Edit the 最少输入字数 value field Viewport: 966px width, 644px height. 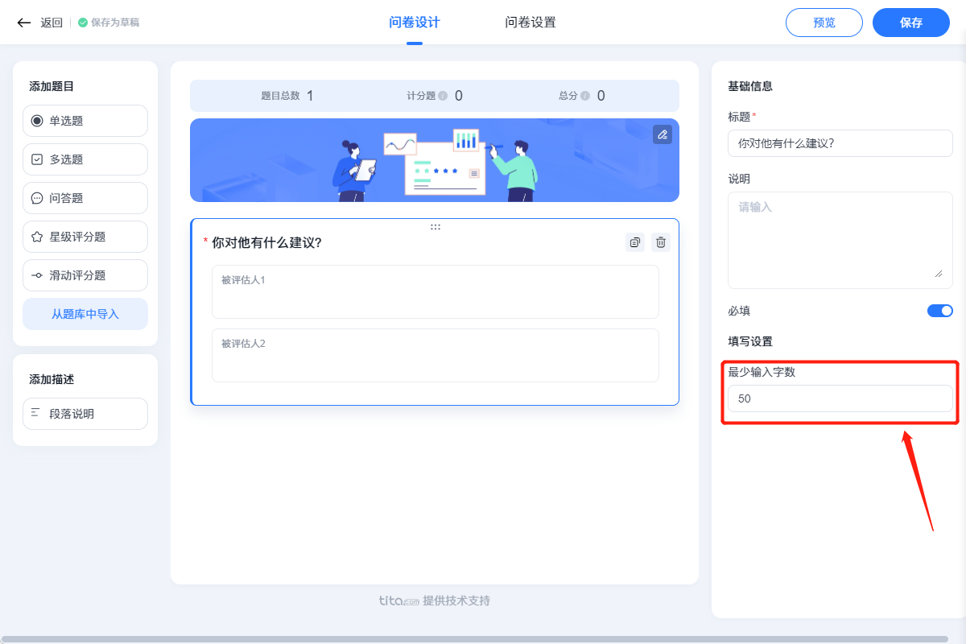click(x=840, y=398)
